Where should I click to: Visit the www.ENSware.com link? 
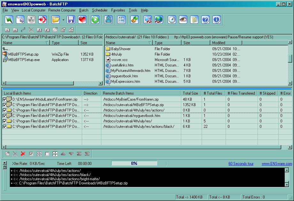tap(277, 164)
